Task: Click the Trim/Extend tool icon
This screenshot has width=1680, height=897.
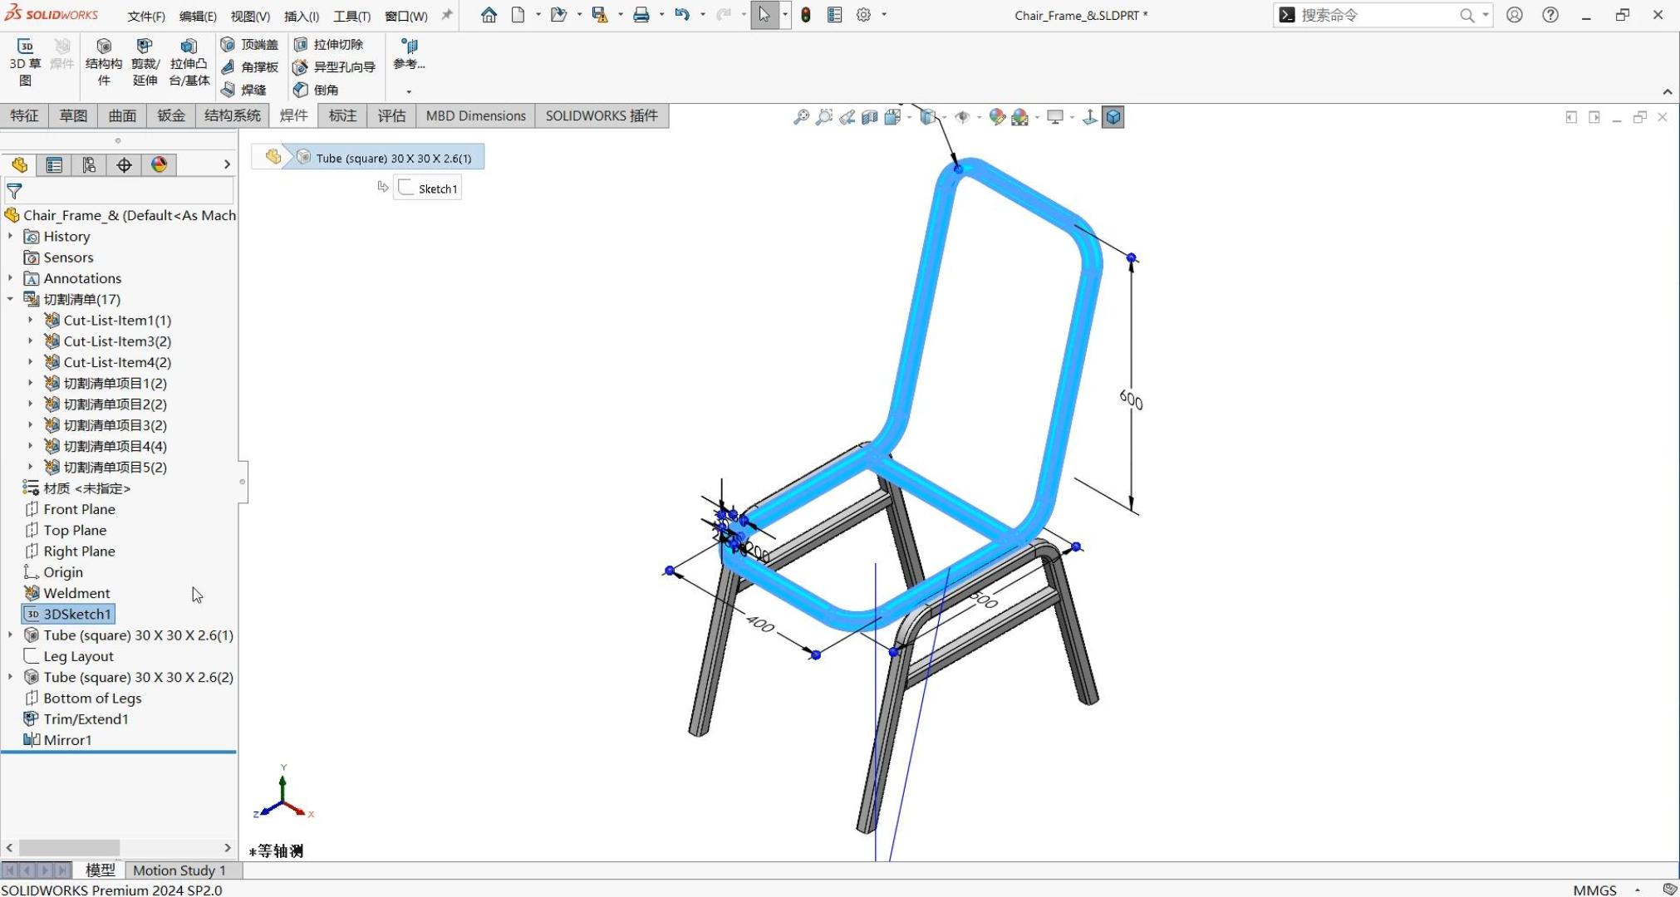Action: (145, 47)
